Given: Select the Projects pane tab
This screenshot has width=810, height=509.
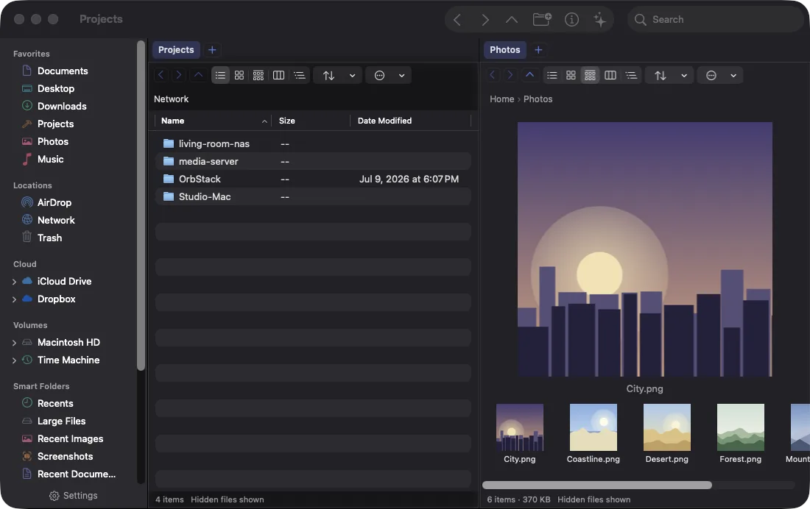Looking at the screenshot, I should (176, 49).
